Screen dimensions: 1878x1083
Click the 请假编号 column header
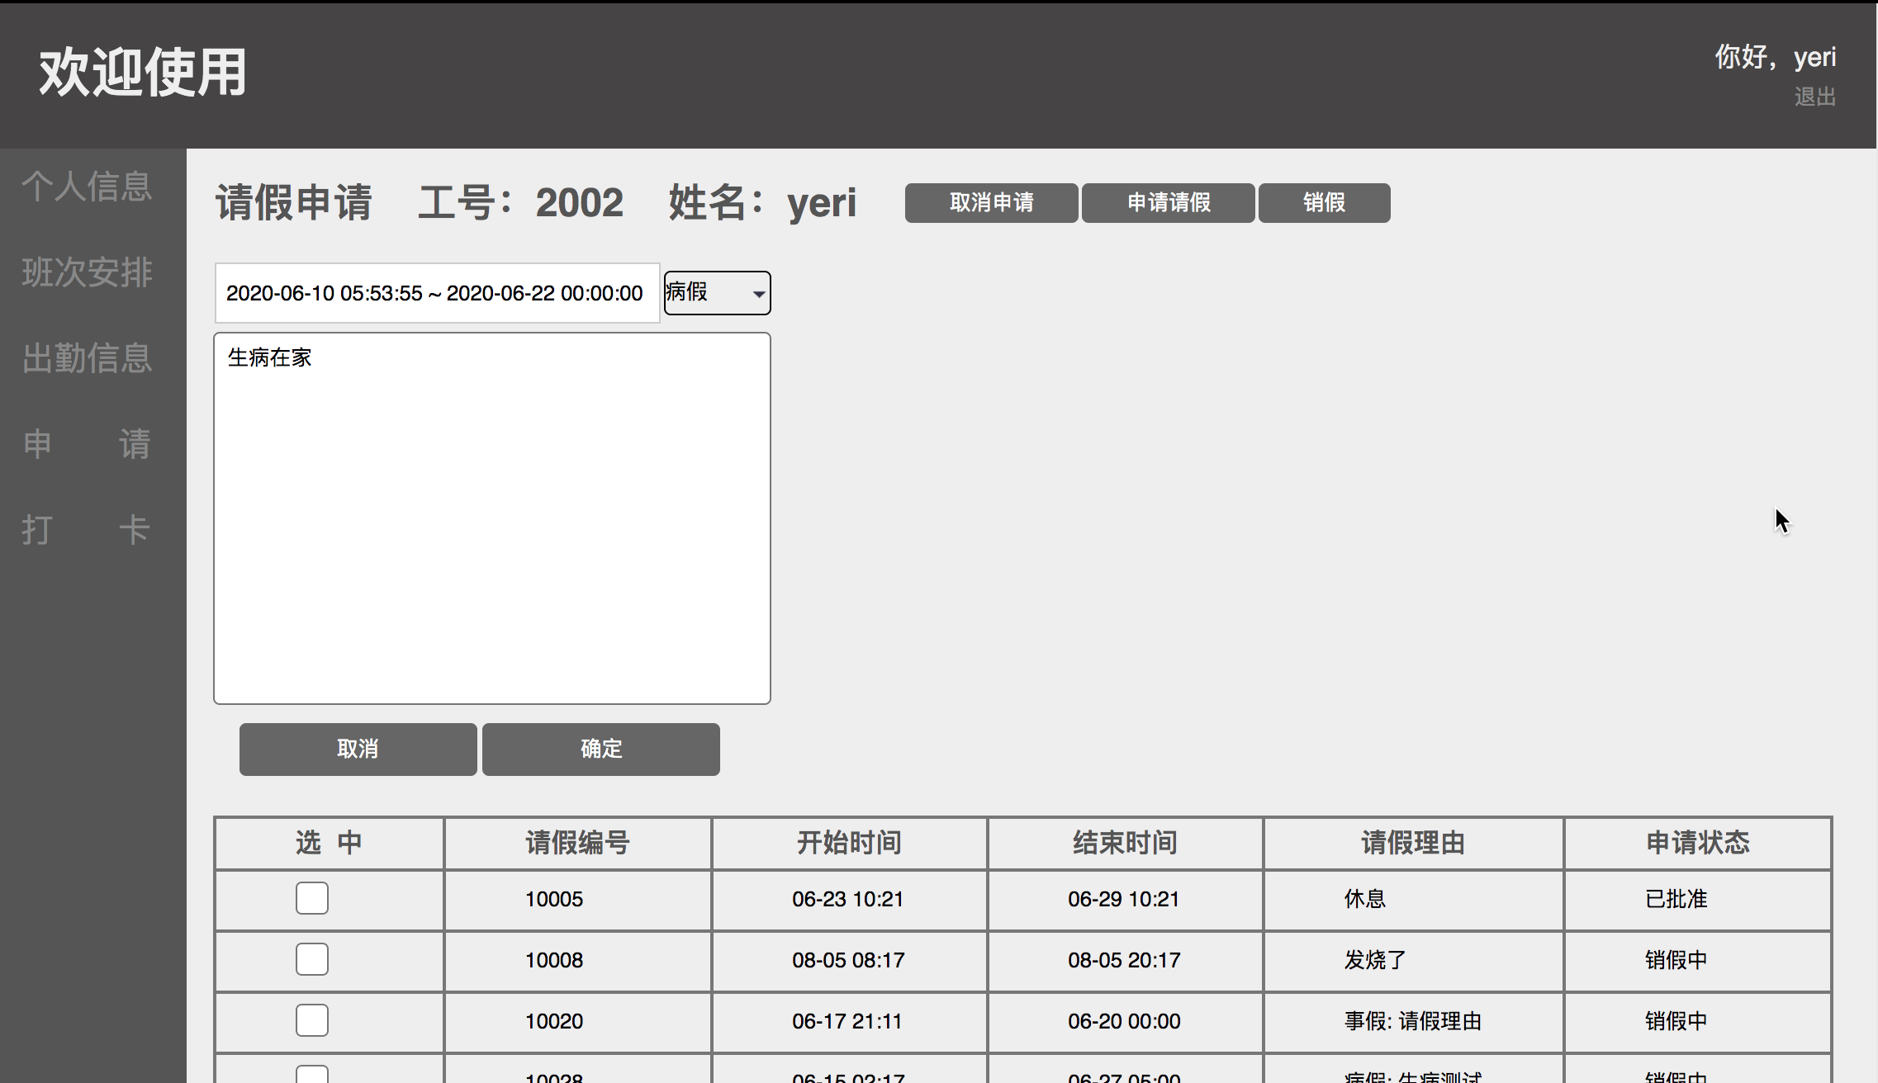click(x=577, y=843)
